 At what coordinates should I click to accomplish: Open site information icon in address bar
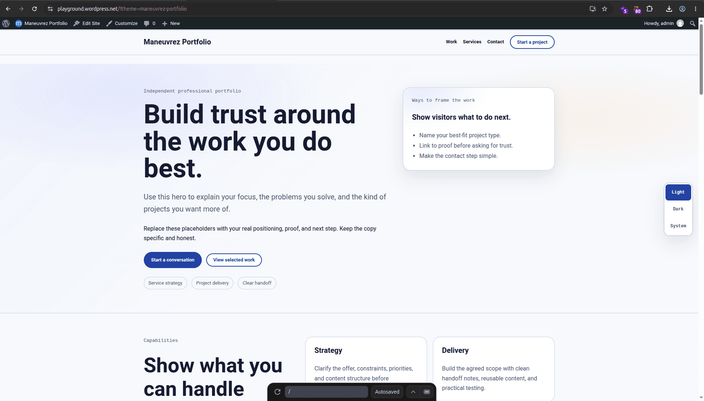click(x=50, y=9)
